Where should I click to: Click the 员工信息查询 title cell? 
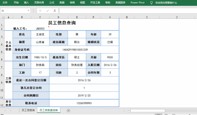[62, 23]
